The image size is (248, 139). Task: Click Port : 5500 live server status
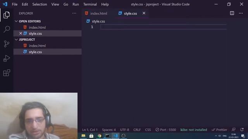(165, 130)
